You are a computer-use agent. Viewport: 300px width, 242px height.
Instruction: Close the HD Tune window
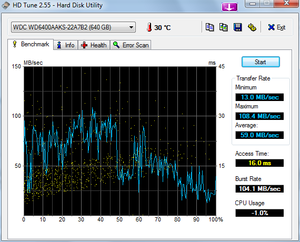tap(286, 4)
